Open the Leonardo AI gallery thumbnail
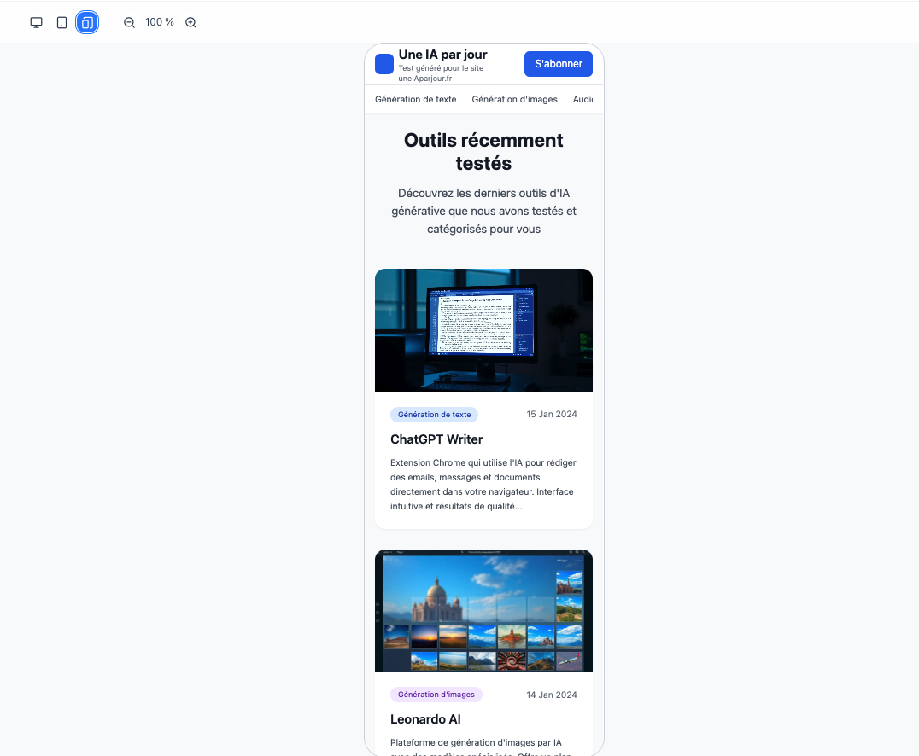The image size is (919, 756). [483, 610]
